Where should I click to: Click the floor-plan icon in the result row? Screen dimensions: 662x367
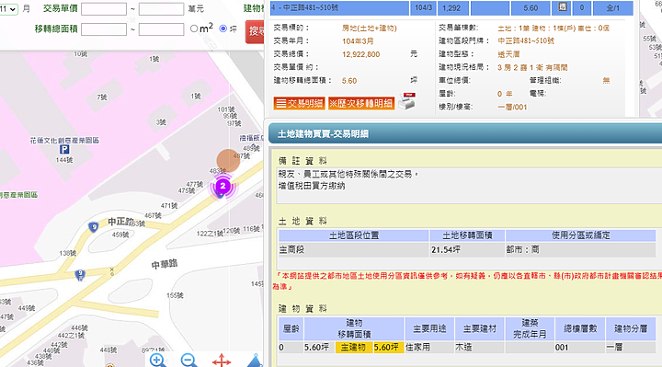coord(563,7)
